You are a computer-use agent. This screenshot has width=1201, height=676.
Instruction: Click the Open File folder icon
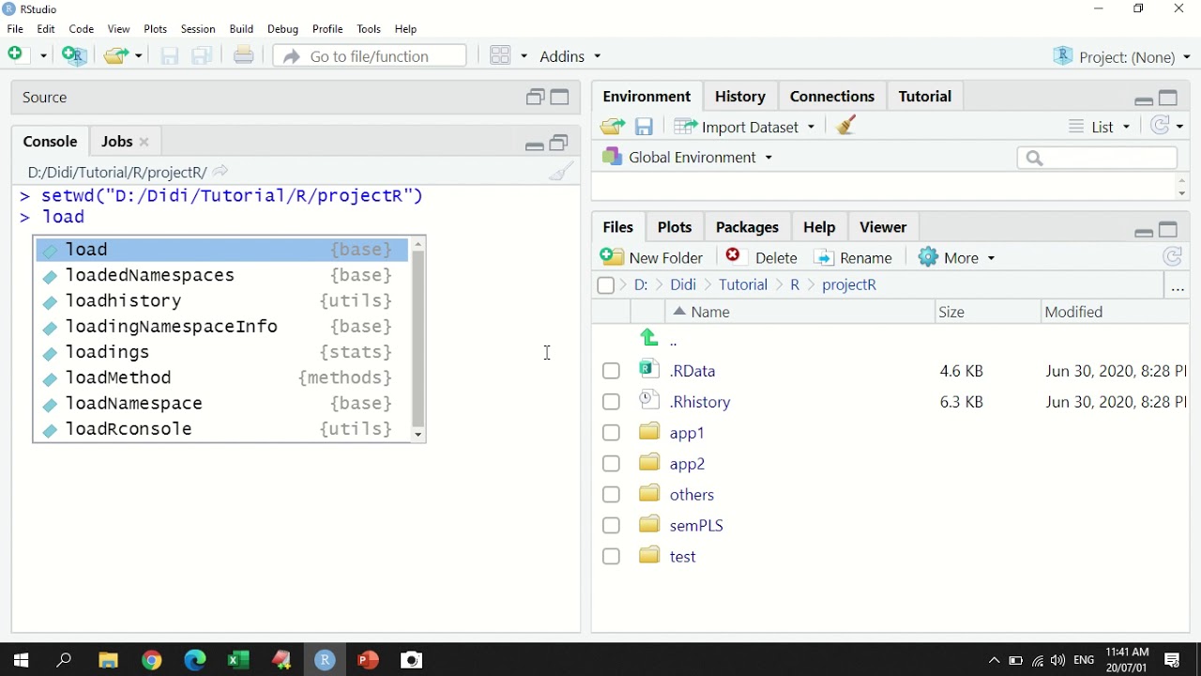[116, 56]
